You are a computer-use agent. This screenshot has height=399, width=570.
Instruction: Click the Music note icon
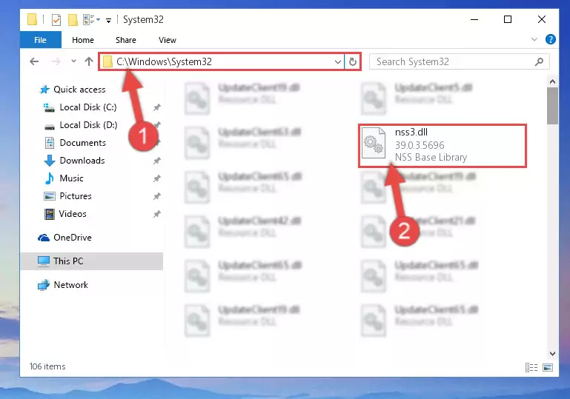coord(50,178)
